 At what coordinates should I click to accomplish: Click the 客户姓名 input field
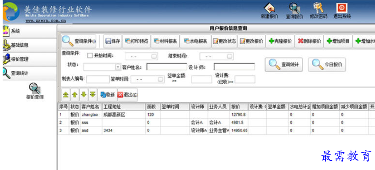(x=167, y=67)
